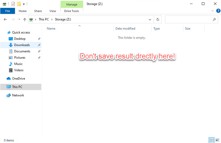This screenshot has width=221, height=143.
Task: Open OneDrive in the navigation pane
Action: coord(18,79)
